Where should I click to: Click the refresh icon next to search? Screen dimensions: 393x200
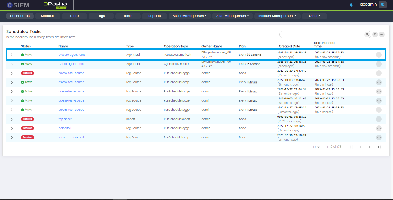(375, 34)
